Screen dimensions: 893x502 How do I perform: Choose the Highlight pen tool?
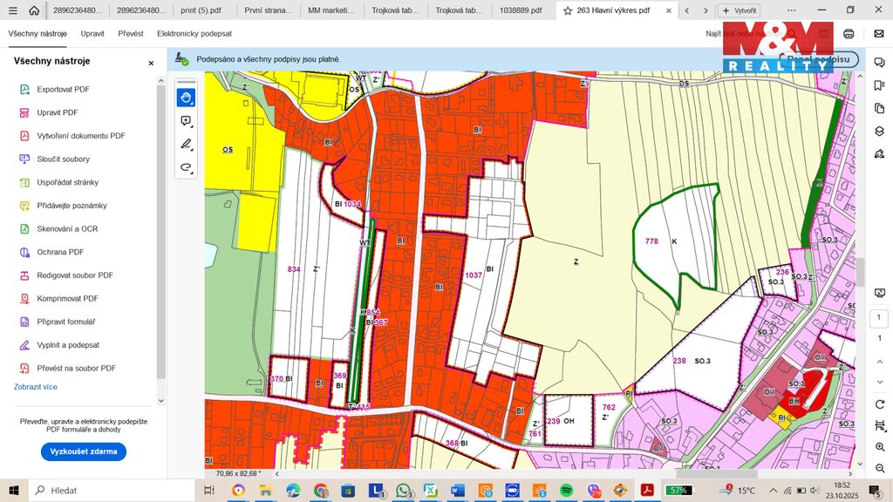coord(186,145)
